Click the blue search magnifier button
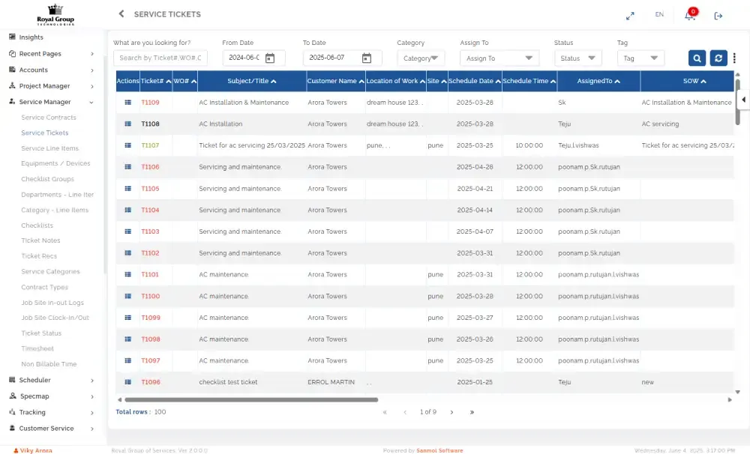Viewport: 750px width, 454px height. click(x=697, y=58)
